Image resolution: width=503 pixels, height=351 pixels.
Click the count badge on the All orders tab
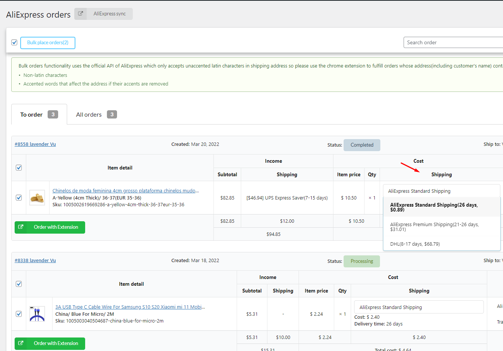click(112, 114)
